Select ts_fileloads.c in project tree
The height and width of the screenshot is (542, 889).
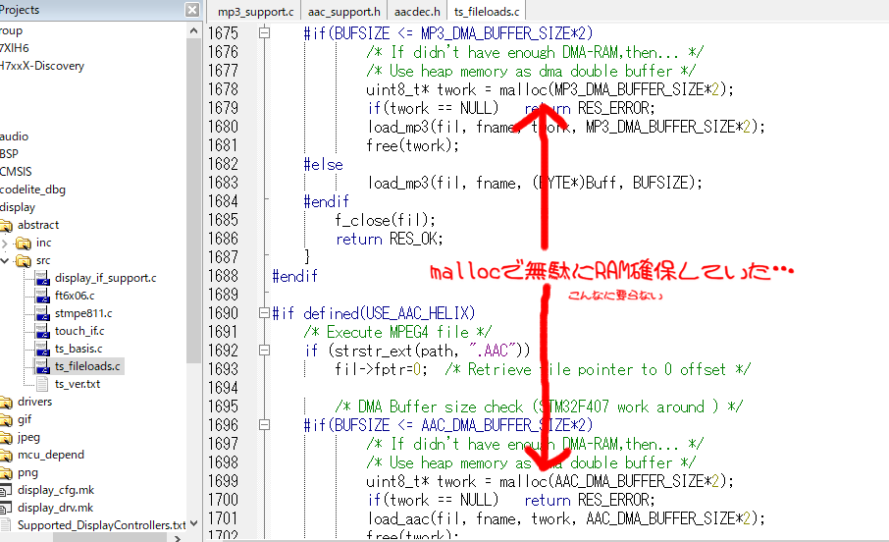[87, 366]
